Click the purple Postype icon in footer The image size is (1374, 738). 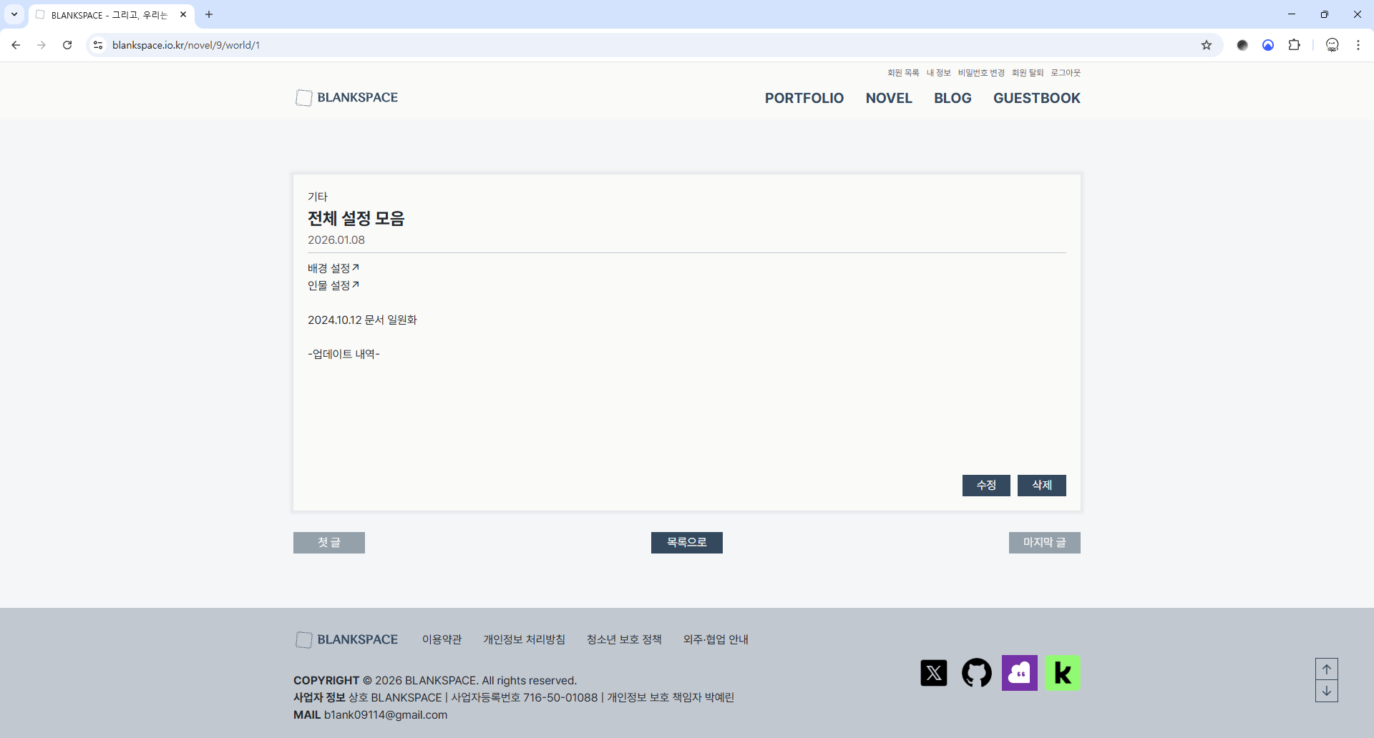point(1019,673)
